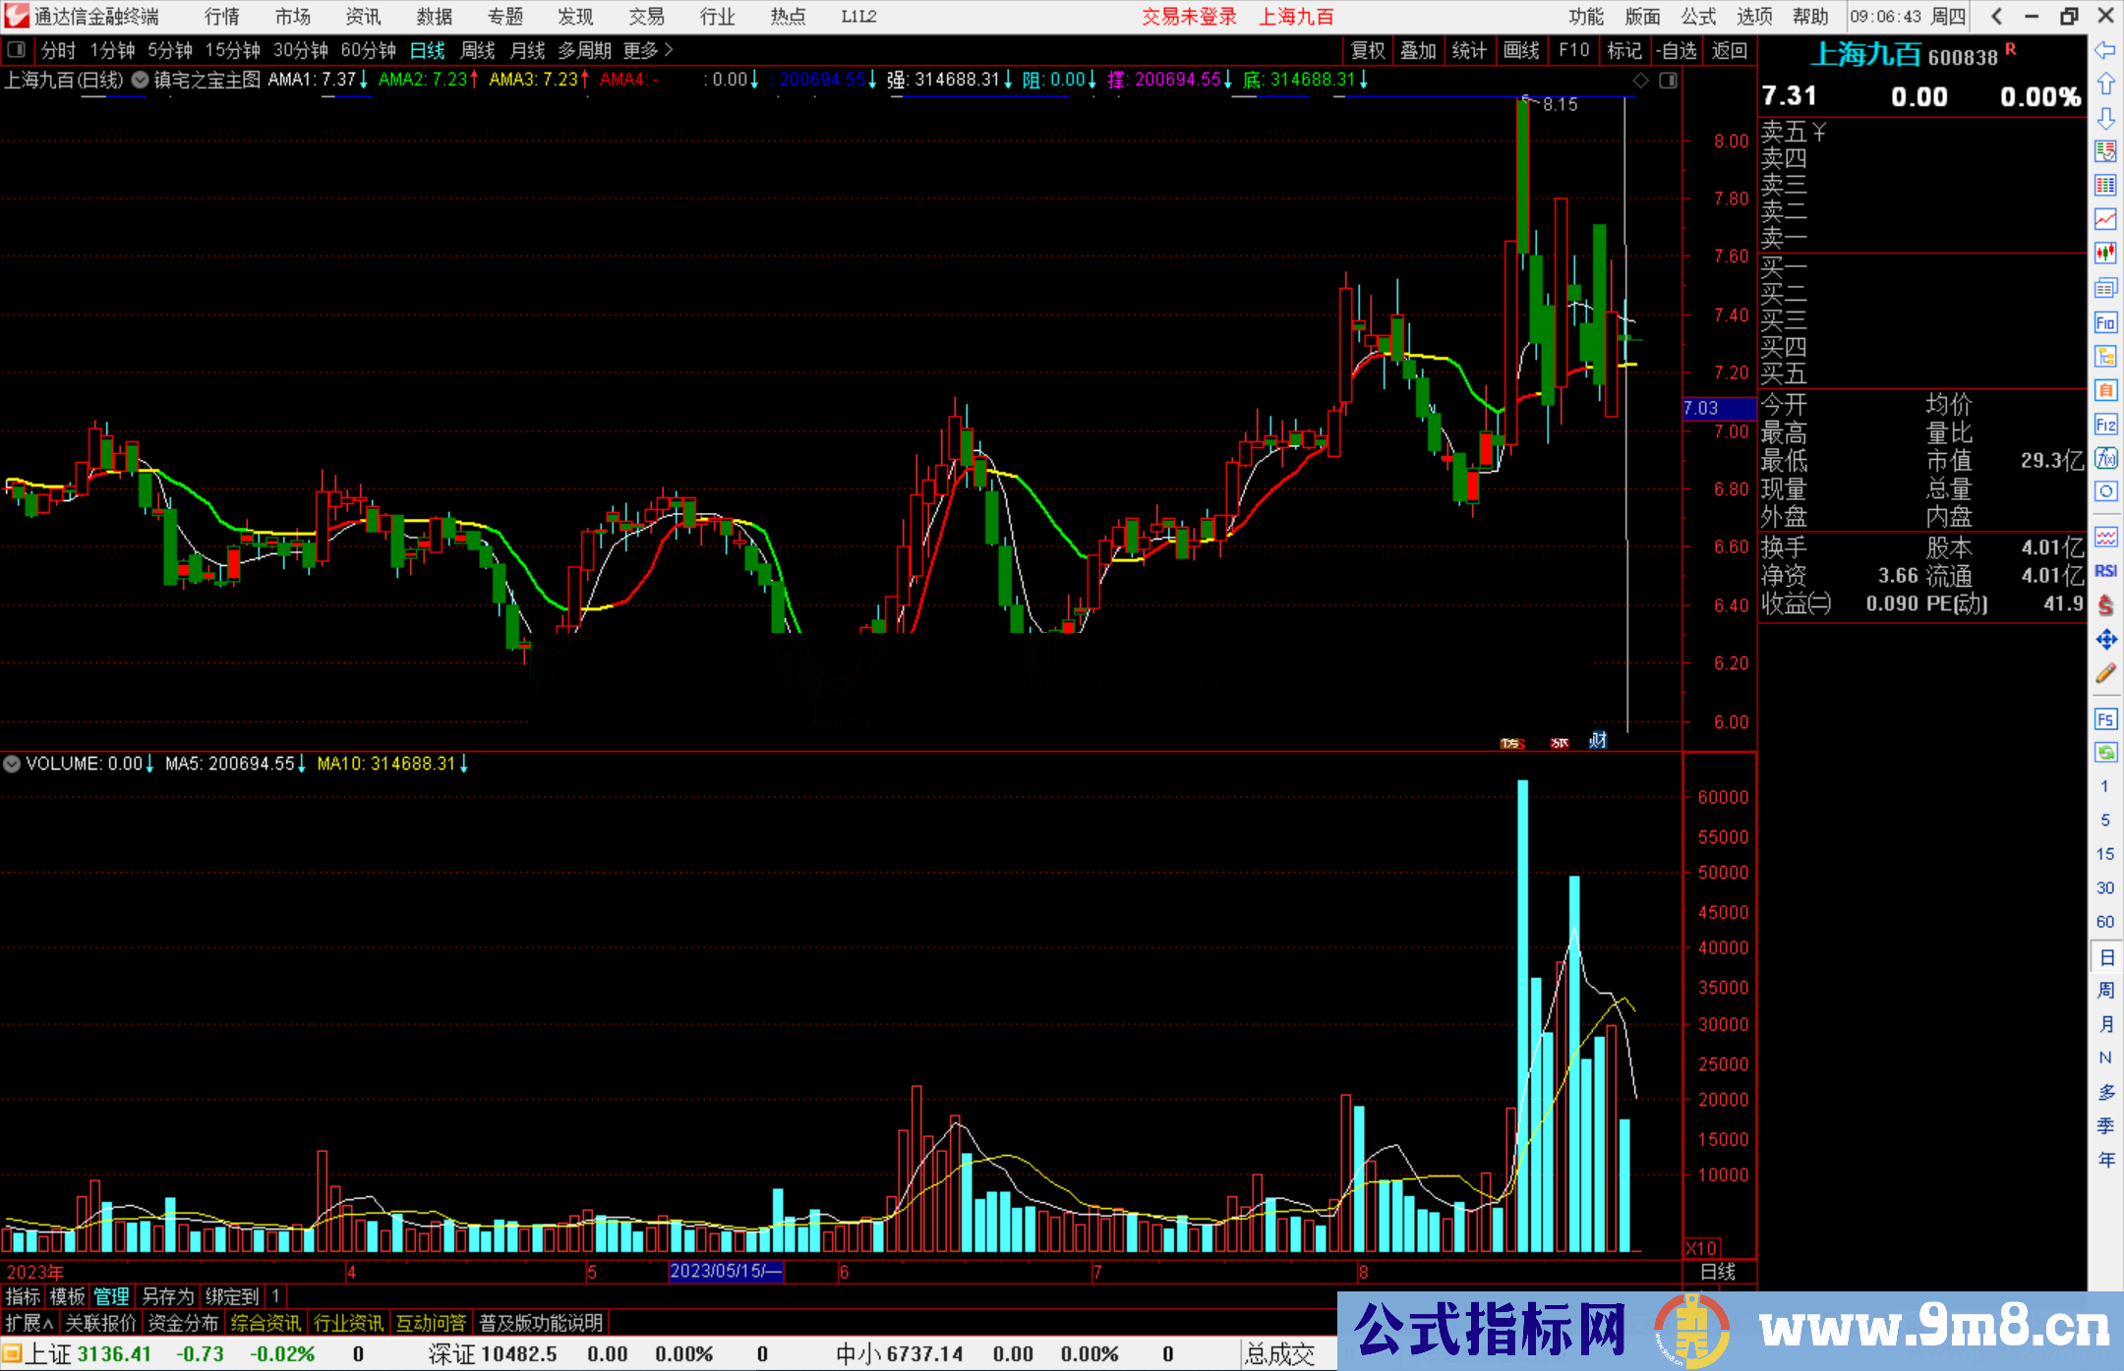The width and height of the screenshot is (2124, 1371).
Task: Click the 另存为 button
Action: 168,1297
